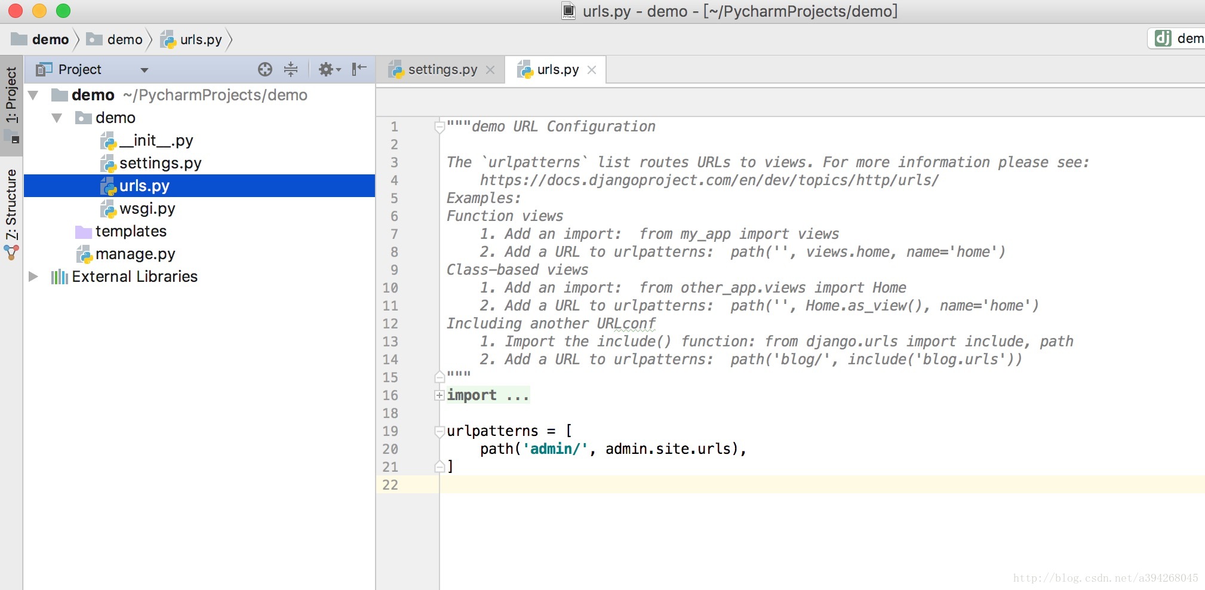Viewport: 1205px width, 590px height.
Task: Collapse the docstring fold marker at line 1
Action: [x=439, y=127]
